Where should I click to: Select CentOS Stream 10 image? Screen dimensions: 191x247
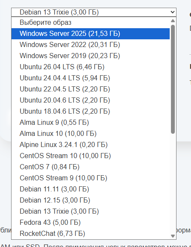click(90, 156)
